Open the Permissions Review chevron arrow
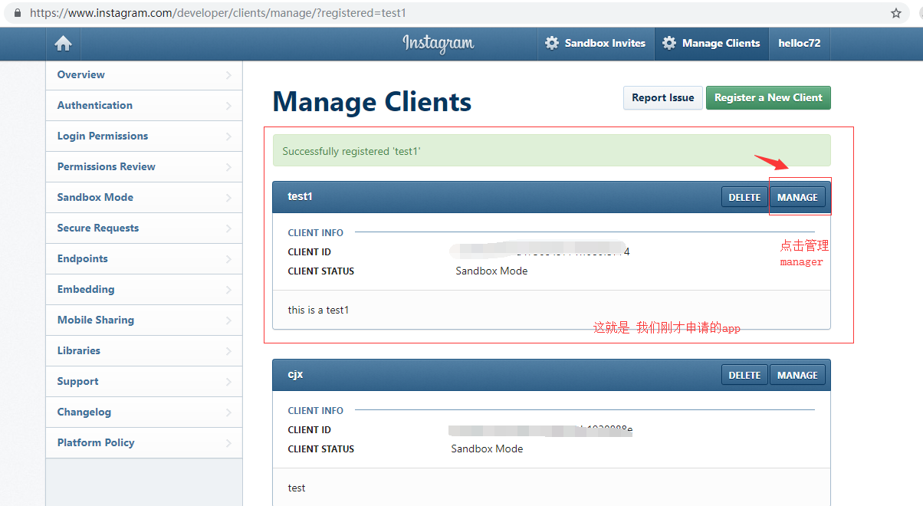The height and width of the screenshot is (506, 923). pos(228,167)
